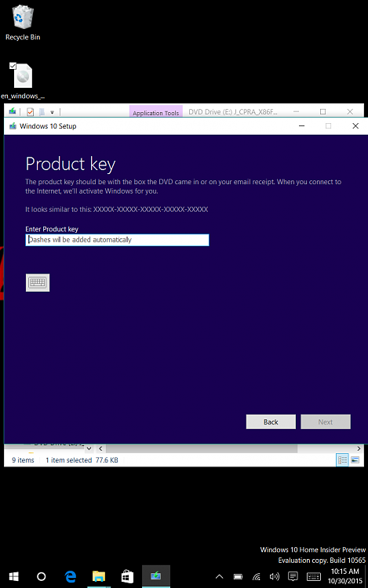Viewport: 368px width, 588px height.
Task: Minimize the DVD Drive Explorer window
Action: [296, 112]
